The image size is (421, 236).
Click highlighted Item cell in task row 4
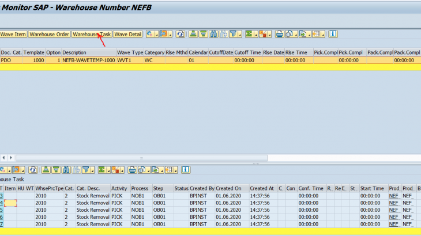[10, 203]
